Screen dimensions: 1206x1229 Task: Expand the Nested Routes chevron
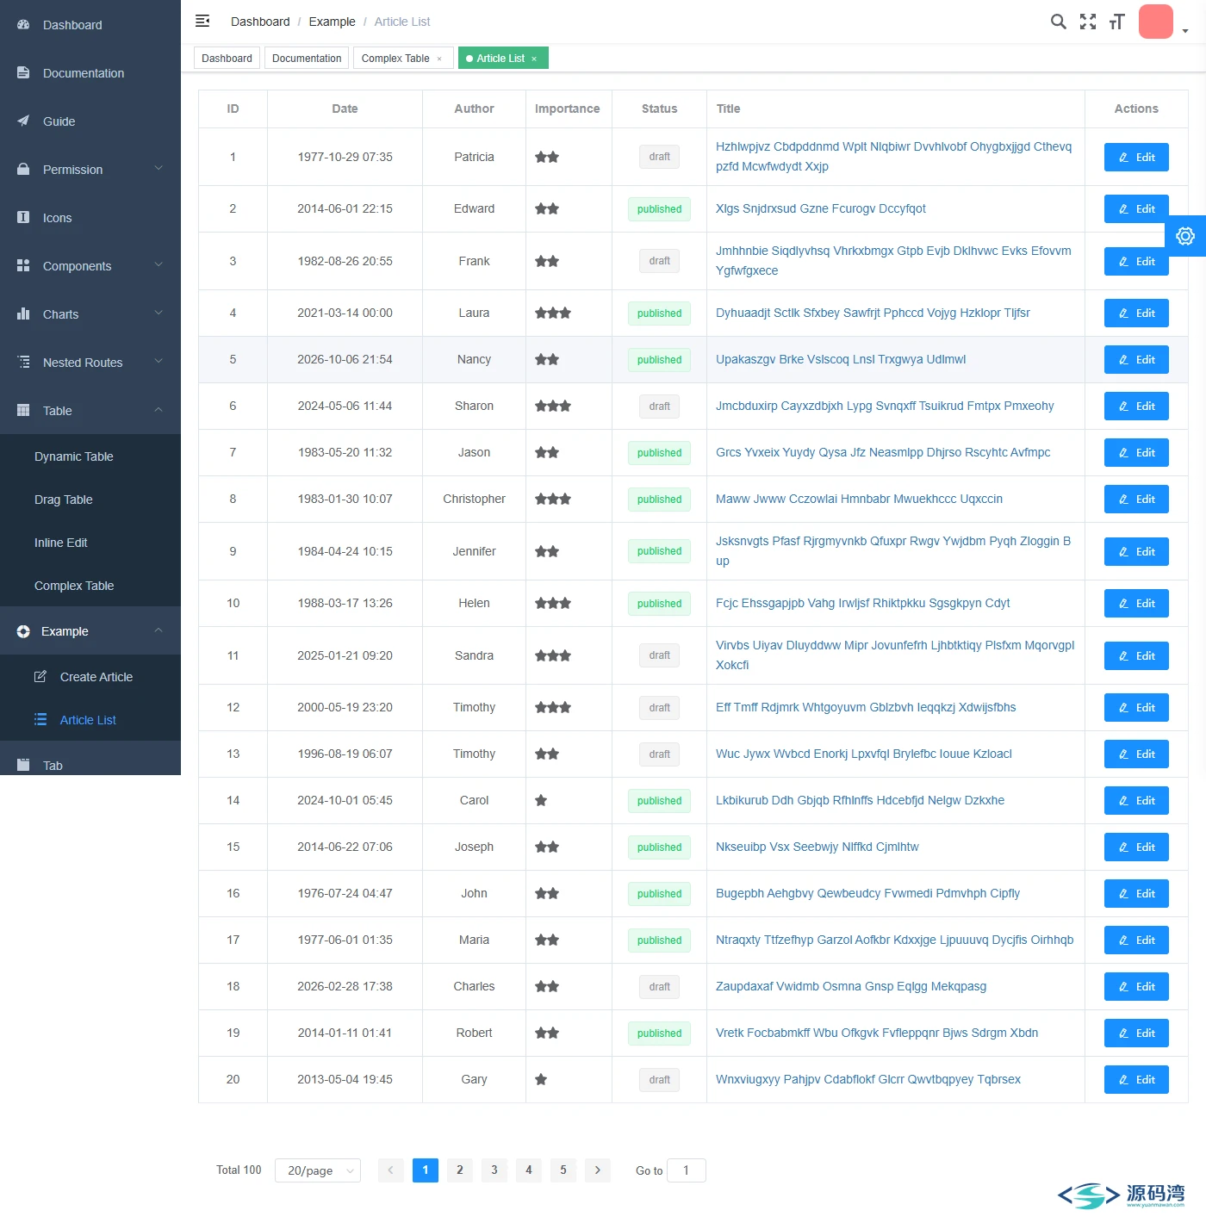tap(159, 362)
